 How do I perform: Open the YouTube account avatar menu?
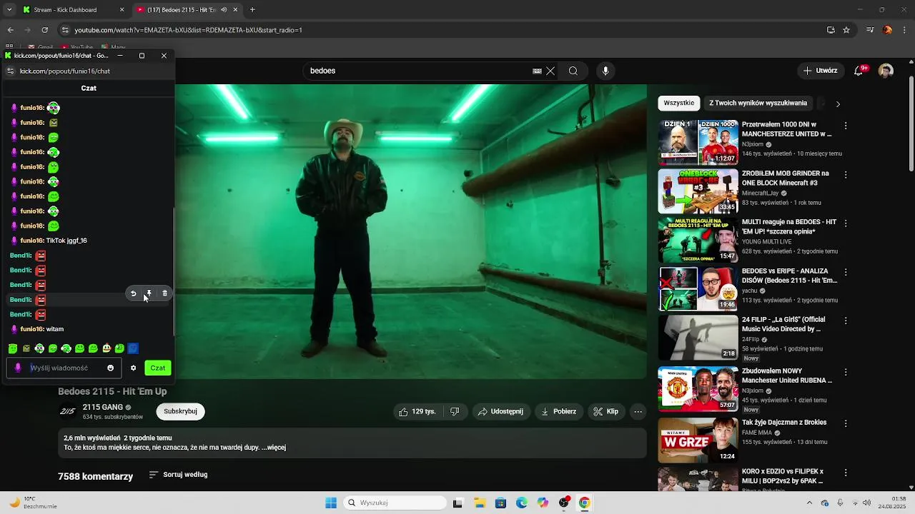tap(886, 71)
